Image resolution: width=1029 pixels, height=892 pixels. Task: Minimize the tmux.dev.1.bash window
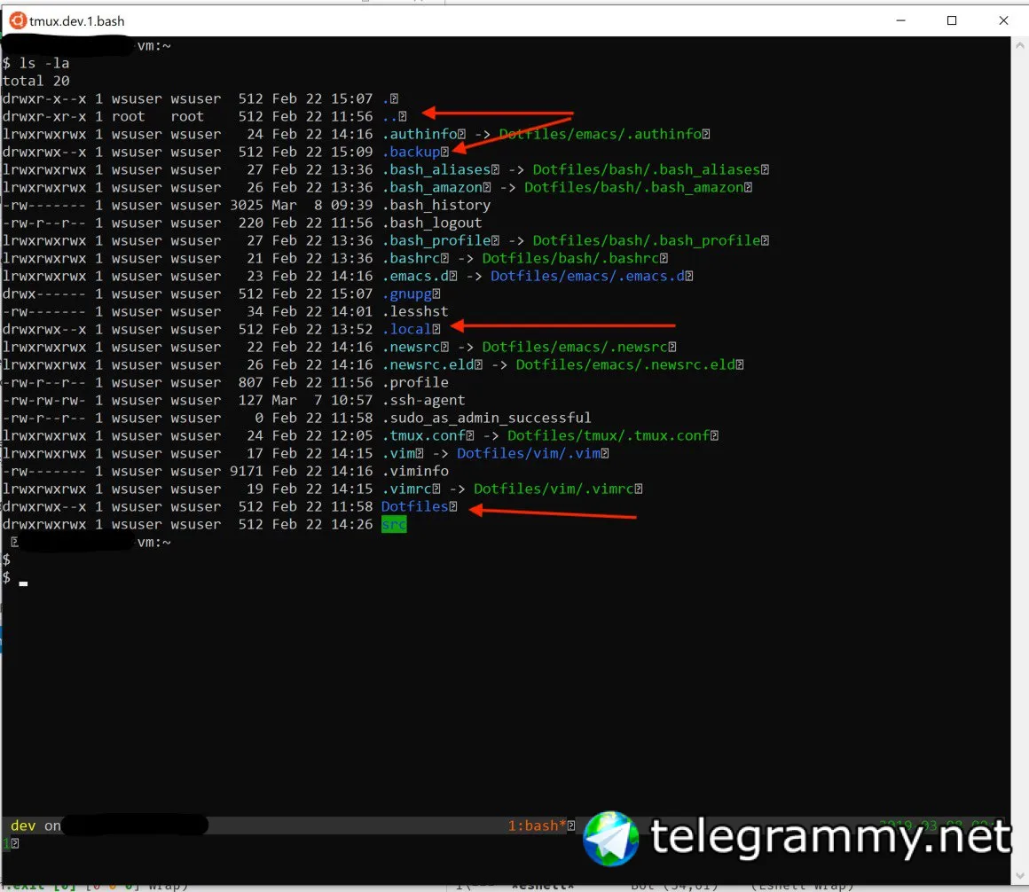(900, 21)
